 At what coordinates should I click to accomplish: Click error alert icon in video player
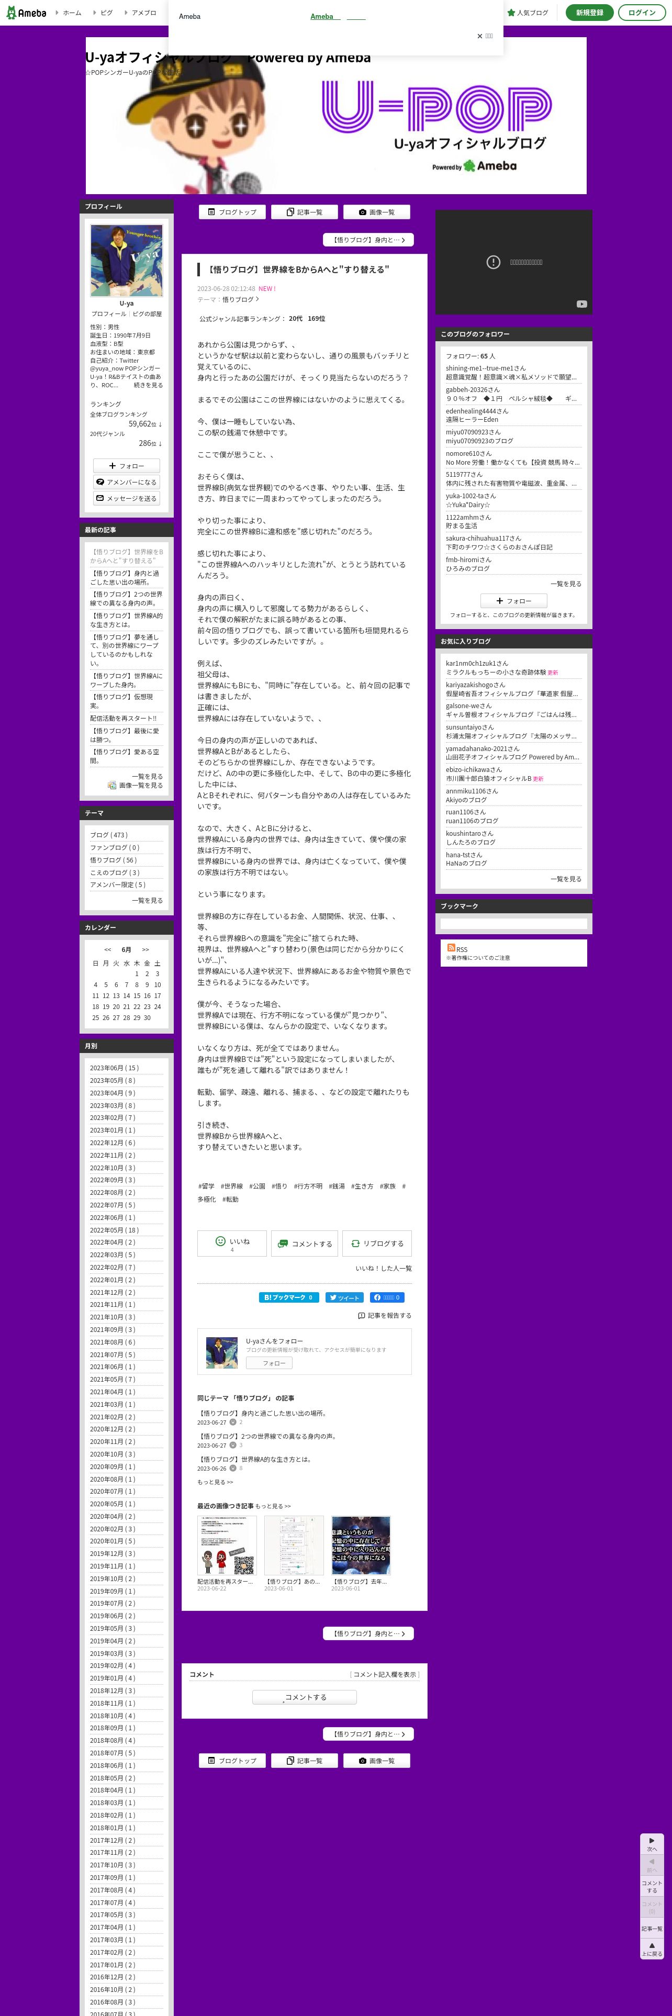tap(493, 262)
